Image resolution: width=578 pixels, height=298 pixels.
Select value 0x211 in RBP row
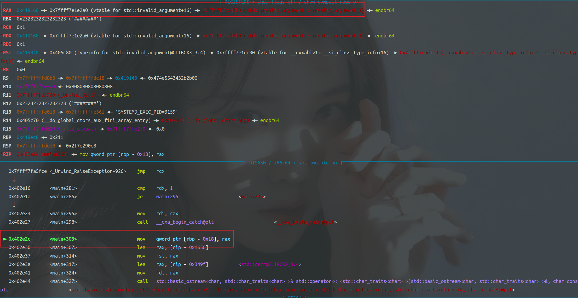click(x=56, y=137)
